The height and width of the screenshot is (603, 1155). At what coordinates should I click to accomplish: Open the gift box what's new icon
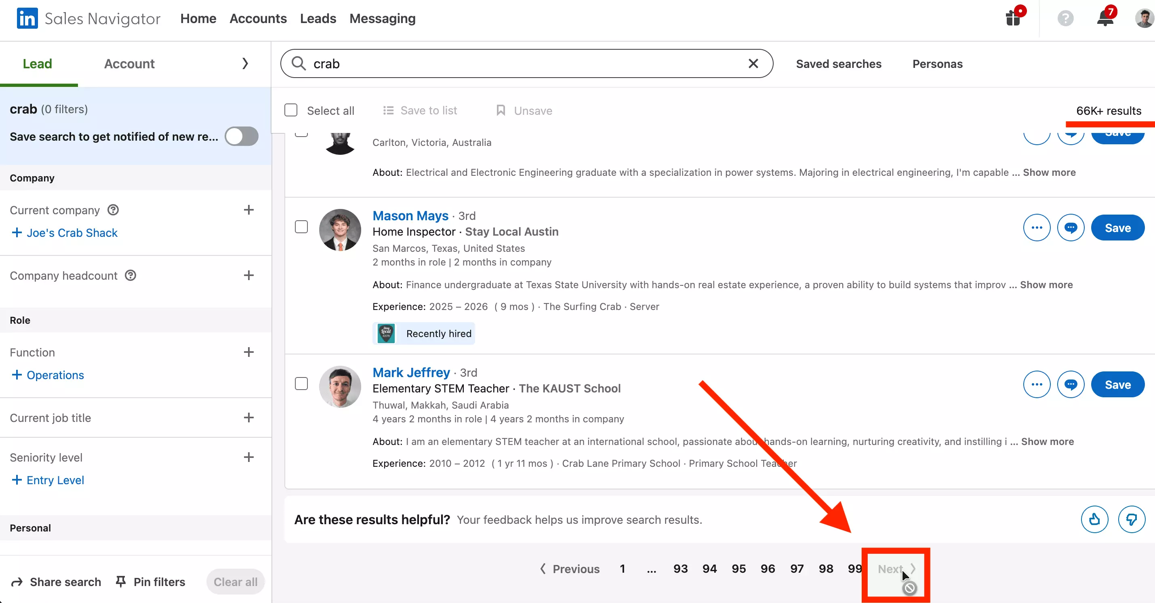click(1014, 18)
